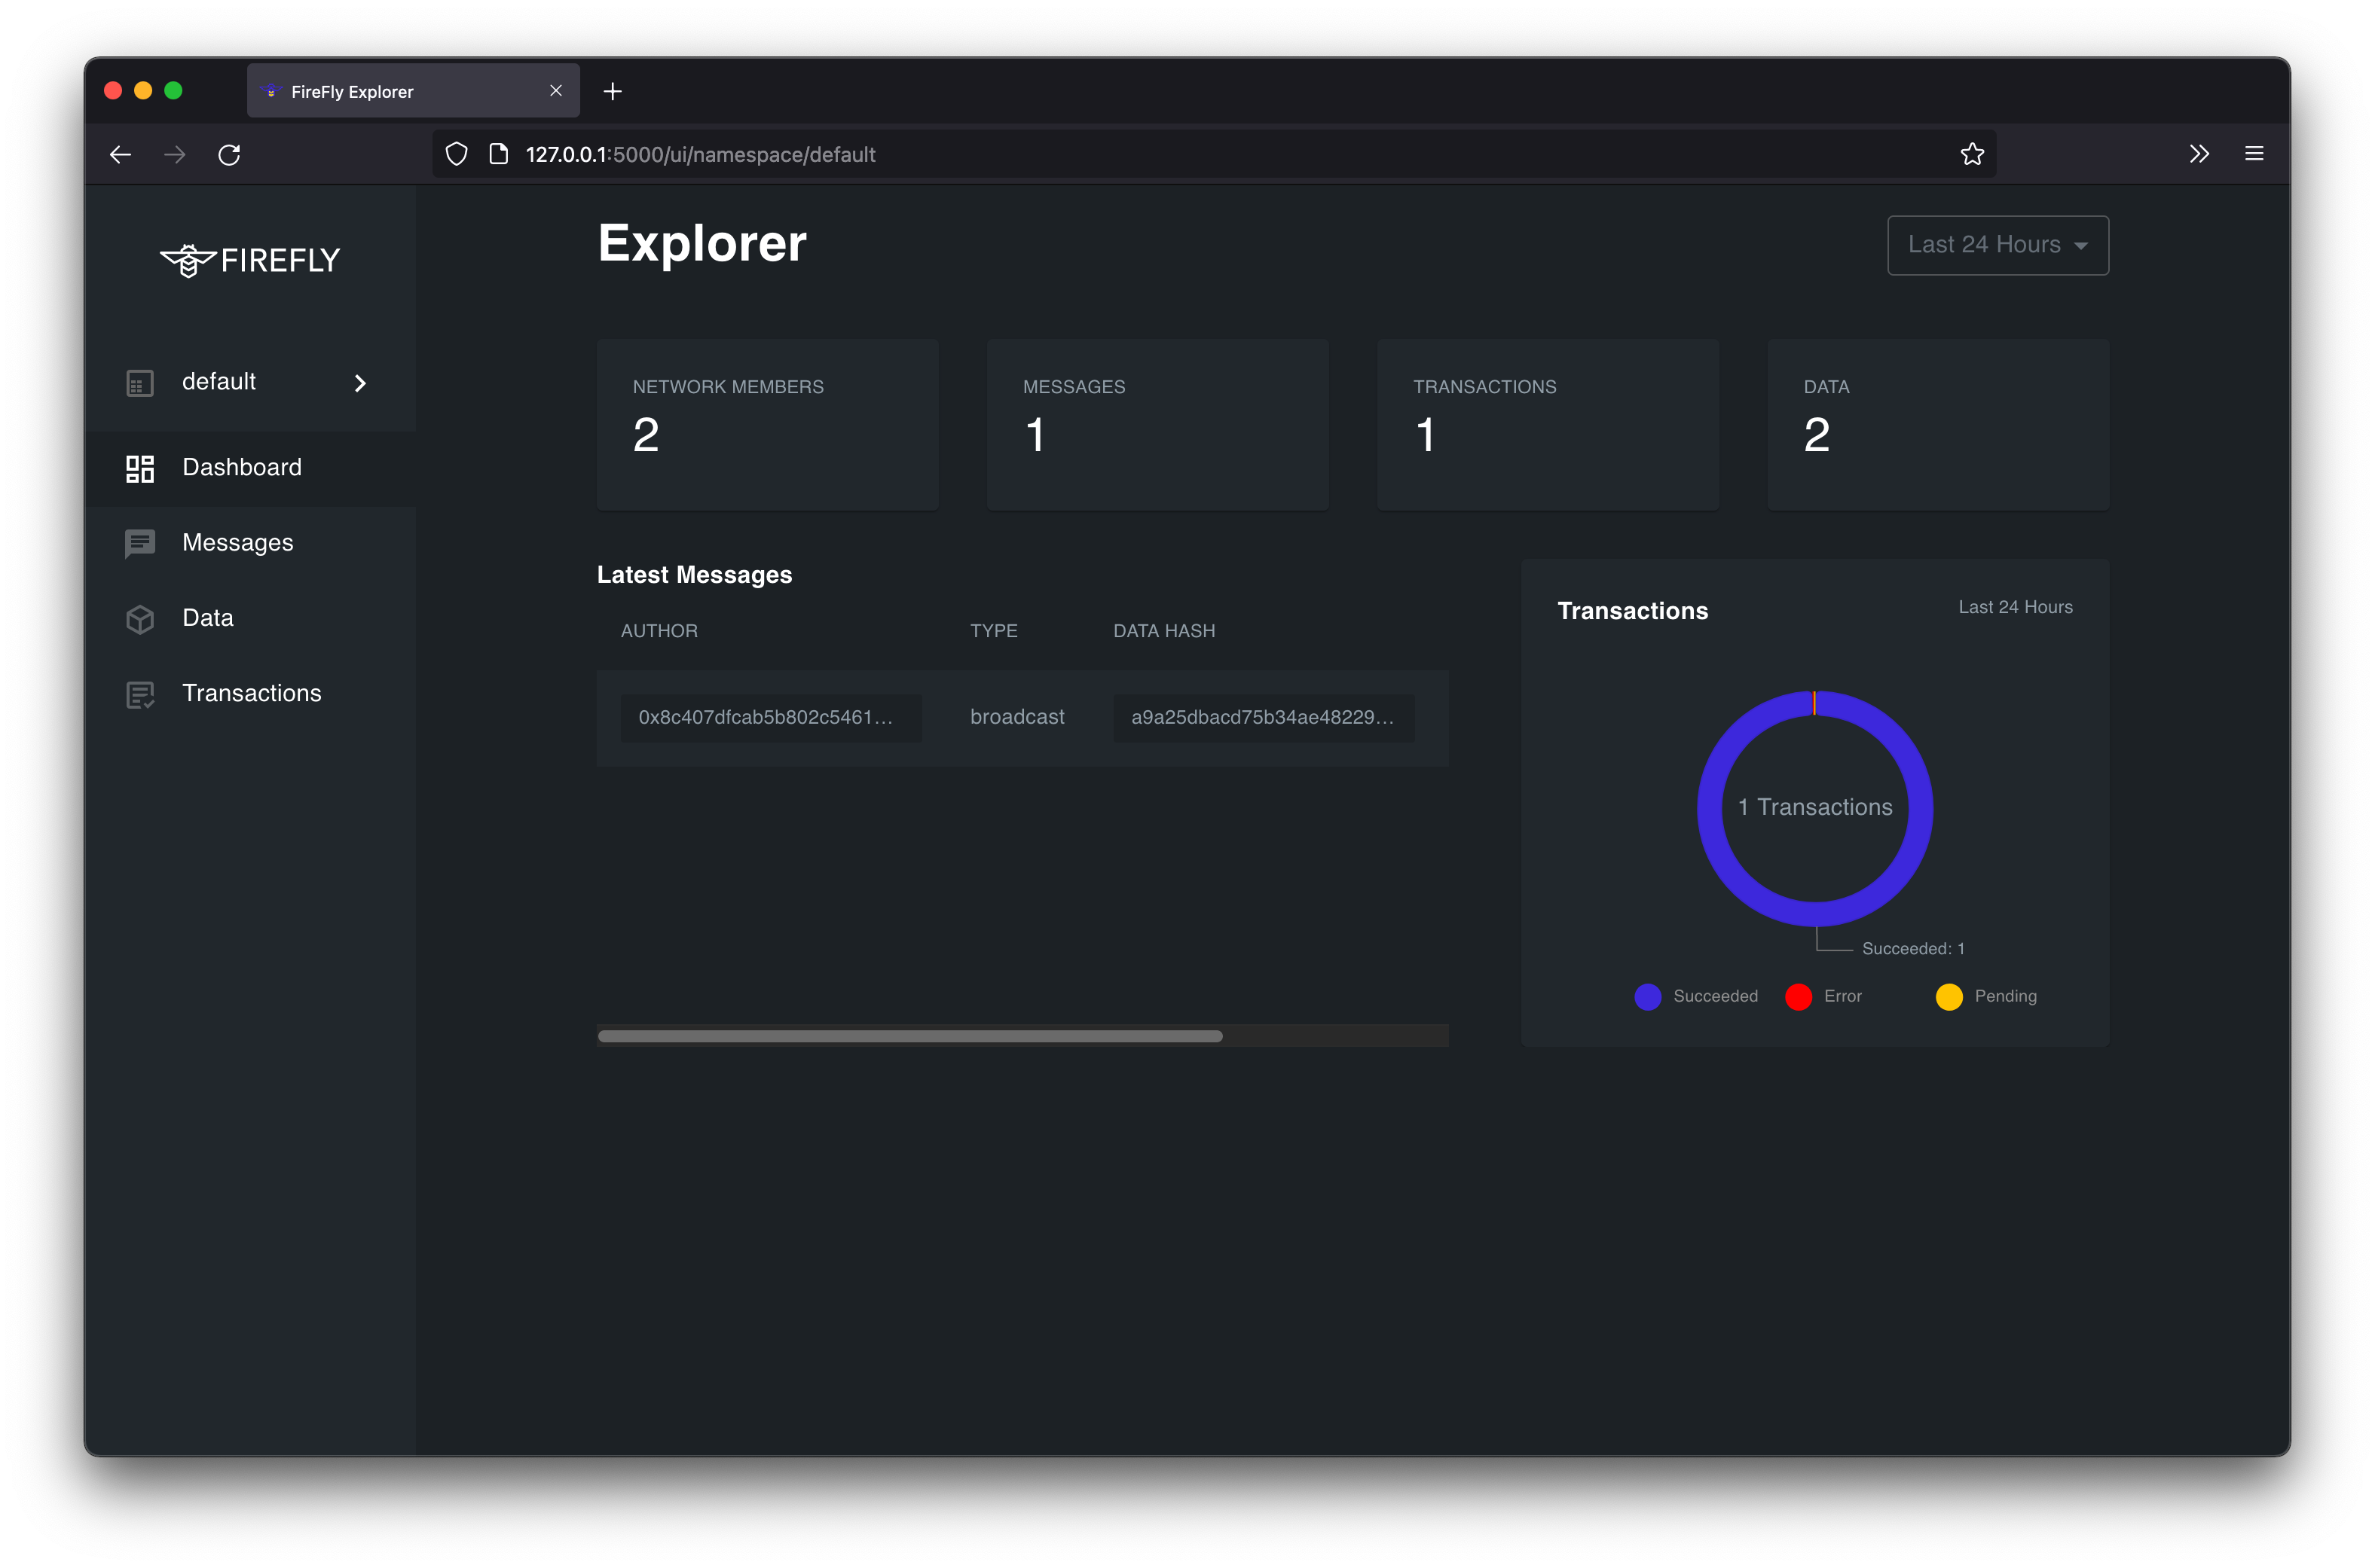Click the shield tracking protection icon
Viewport: 2375px width, 1568px height.
click(x=456, y=154)
